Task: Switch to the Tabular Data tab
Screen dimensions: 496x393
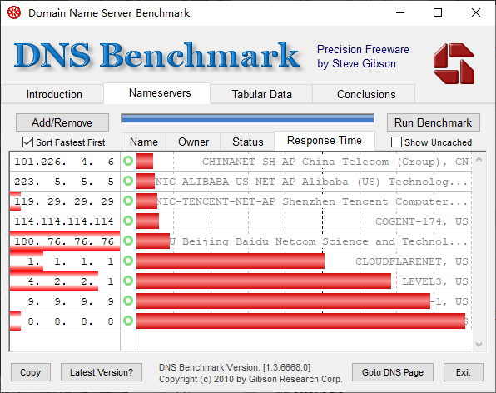Action: pos(261,94)
